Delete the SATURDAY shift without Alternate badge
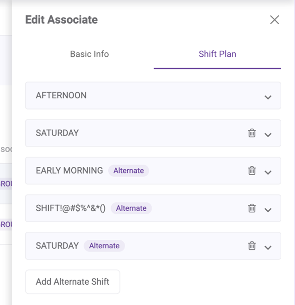295x305 pixels. coord(252,133)
